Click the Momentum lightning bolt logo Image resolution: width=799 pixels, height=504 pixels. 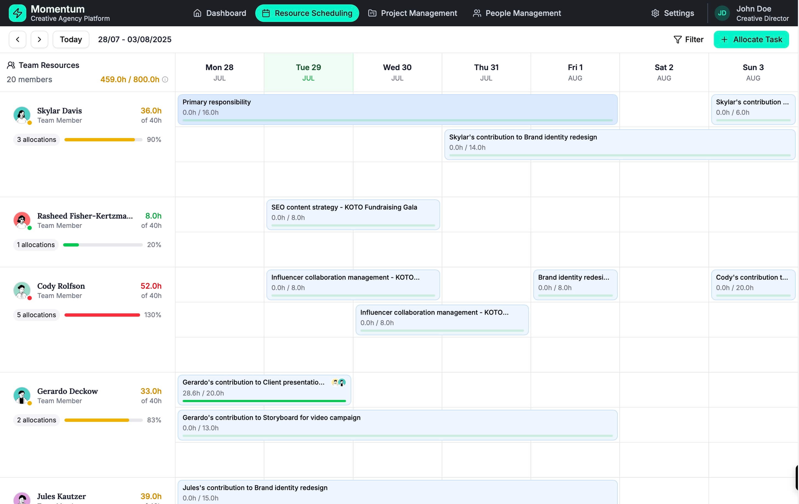point(17,13)
